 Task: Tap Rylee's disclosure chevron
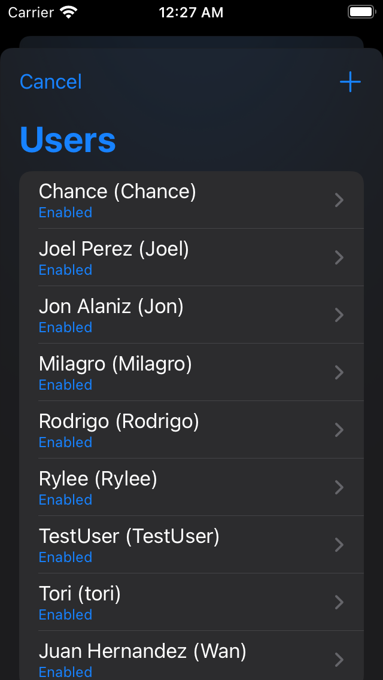click(339, 487)
